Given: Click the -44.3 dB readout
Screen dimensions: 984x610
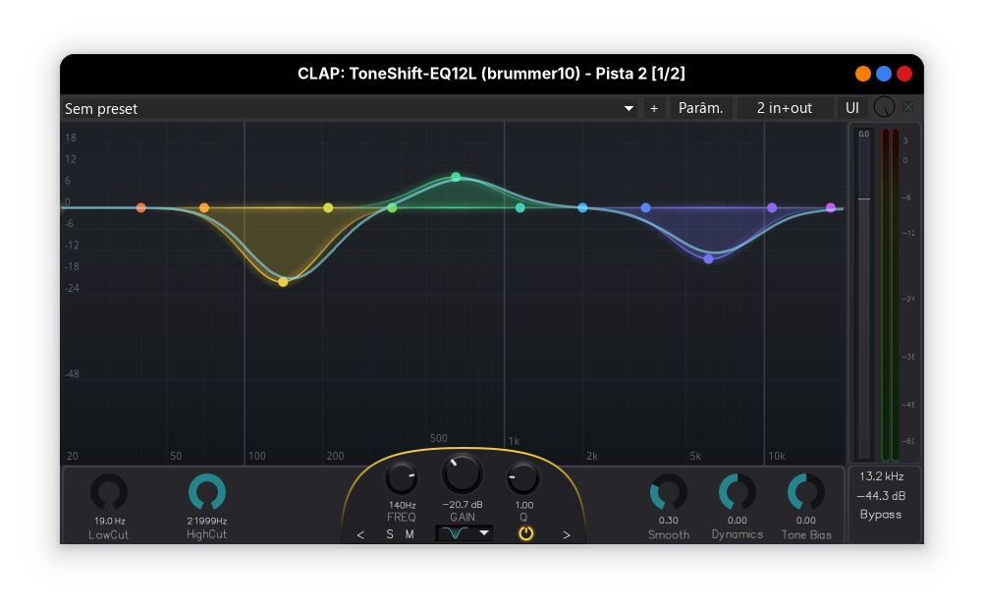Looking at the screenshot, I should coord(881,496).
